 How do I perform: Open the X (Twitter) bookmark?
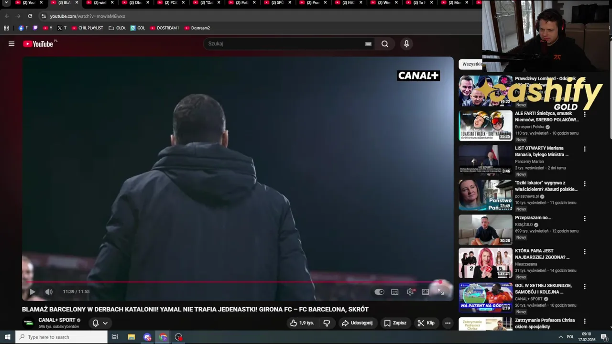point(62,28)
